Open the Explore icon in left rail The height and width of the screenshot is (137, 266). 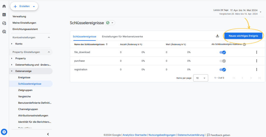(4, 23)
